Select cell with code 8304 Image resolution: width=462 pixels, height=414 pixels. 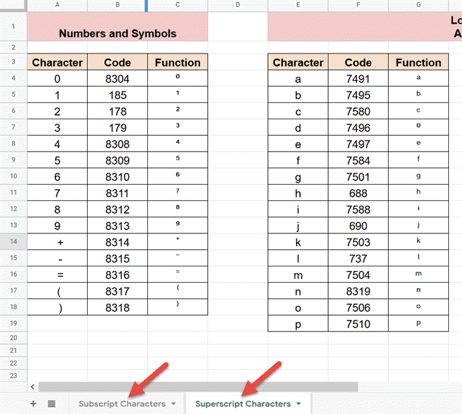click(117, 78)
